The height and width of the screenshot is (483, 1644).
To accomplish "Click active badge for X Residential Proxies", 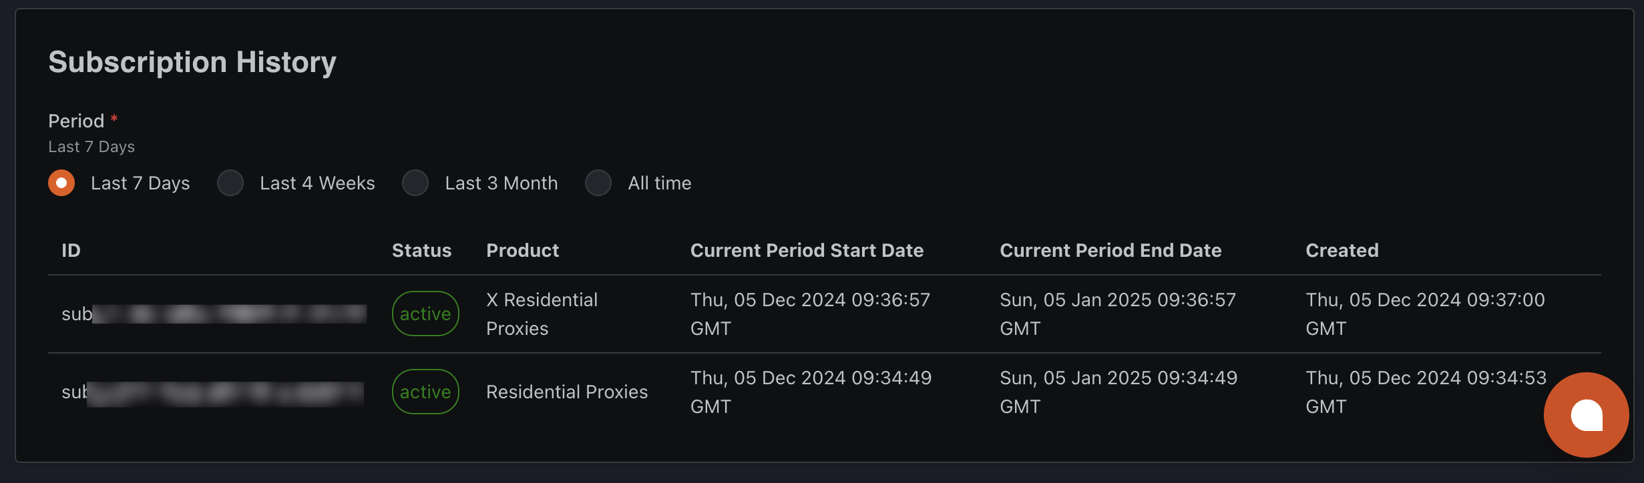I will (425, 314).
